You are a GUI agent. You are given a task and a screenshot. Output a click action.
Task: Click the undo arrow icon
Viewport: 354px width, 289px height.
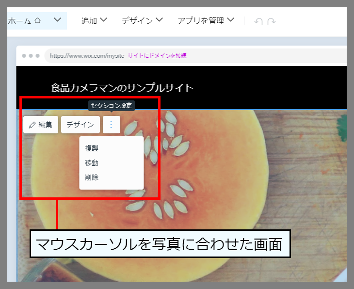(258, 21)
